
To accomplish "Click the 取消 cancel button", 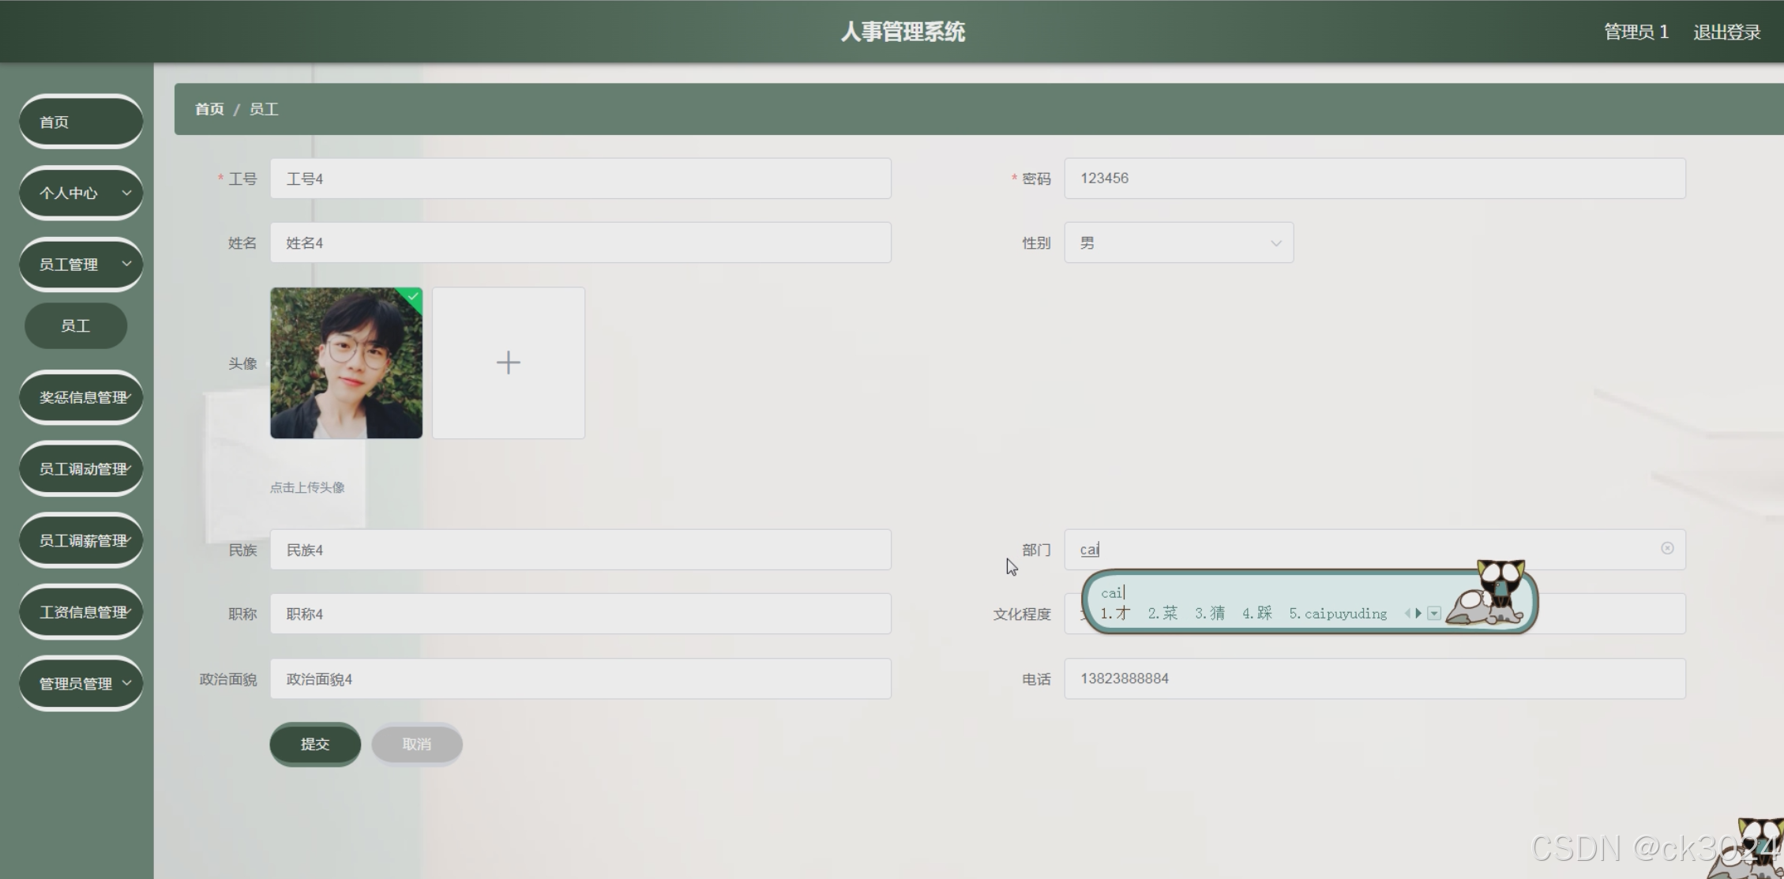I will pyautogui.click(x=417, y=744).
